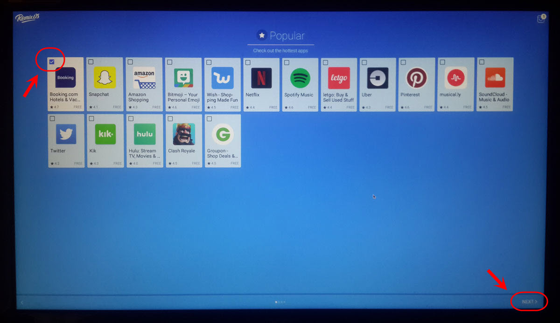
Task: Check the Kik checkbox
Action: click(x=91, y=118)
